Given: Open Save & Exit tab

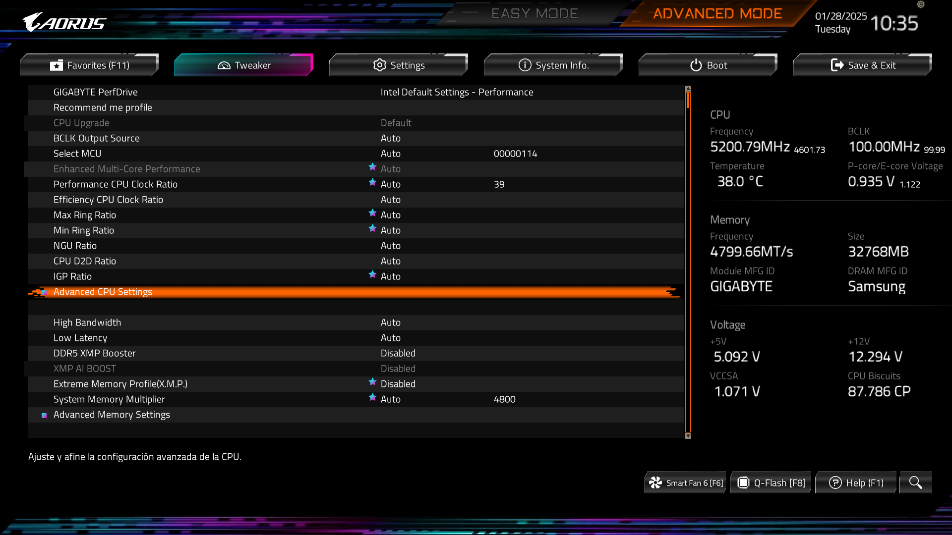Looking at the screenshot, I should (x=863, y=65).
